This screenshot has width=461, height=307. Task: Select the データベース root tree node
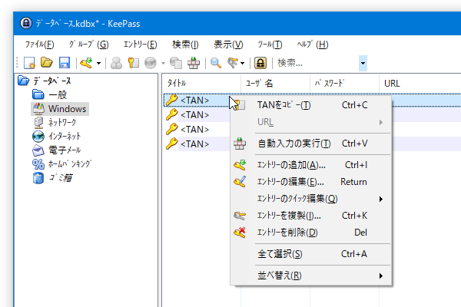point(51,81)
